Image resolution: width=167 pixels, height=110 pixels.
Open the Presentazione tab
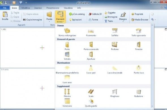[53, 8]
